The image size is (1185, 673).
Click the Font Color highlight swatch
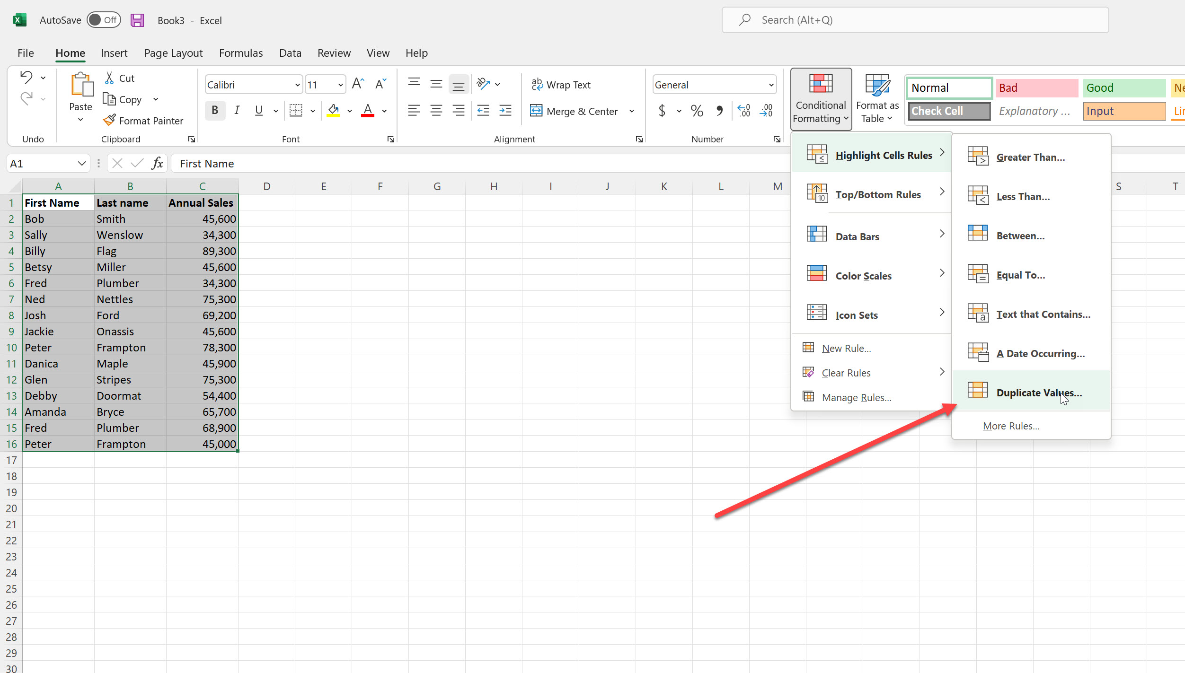[365, 115]
